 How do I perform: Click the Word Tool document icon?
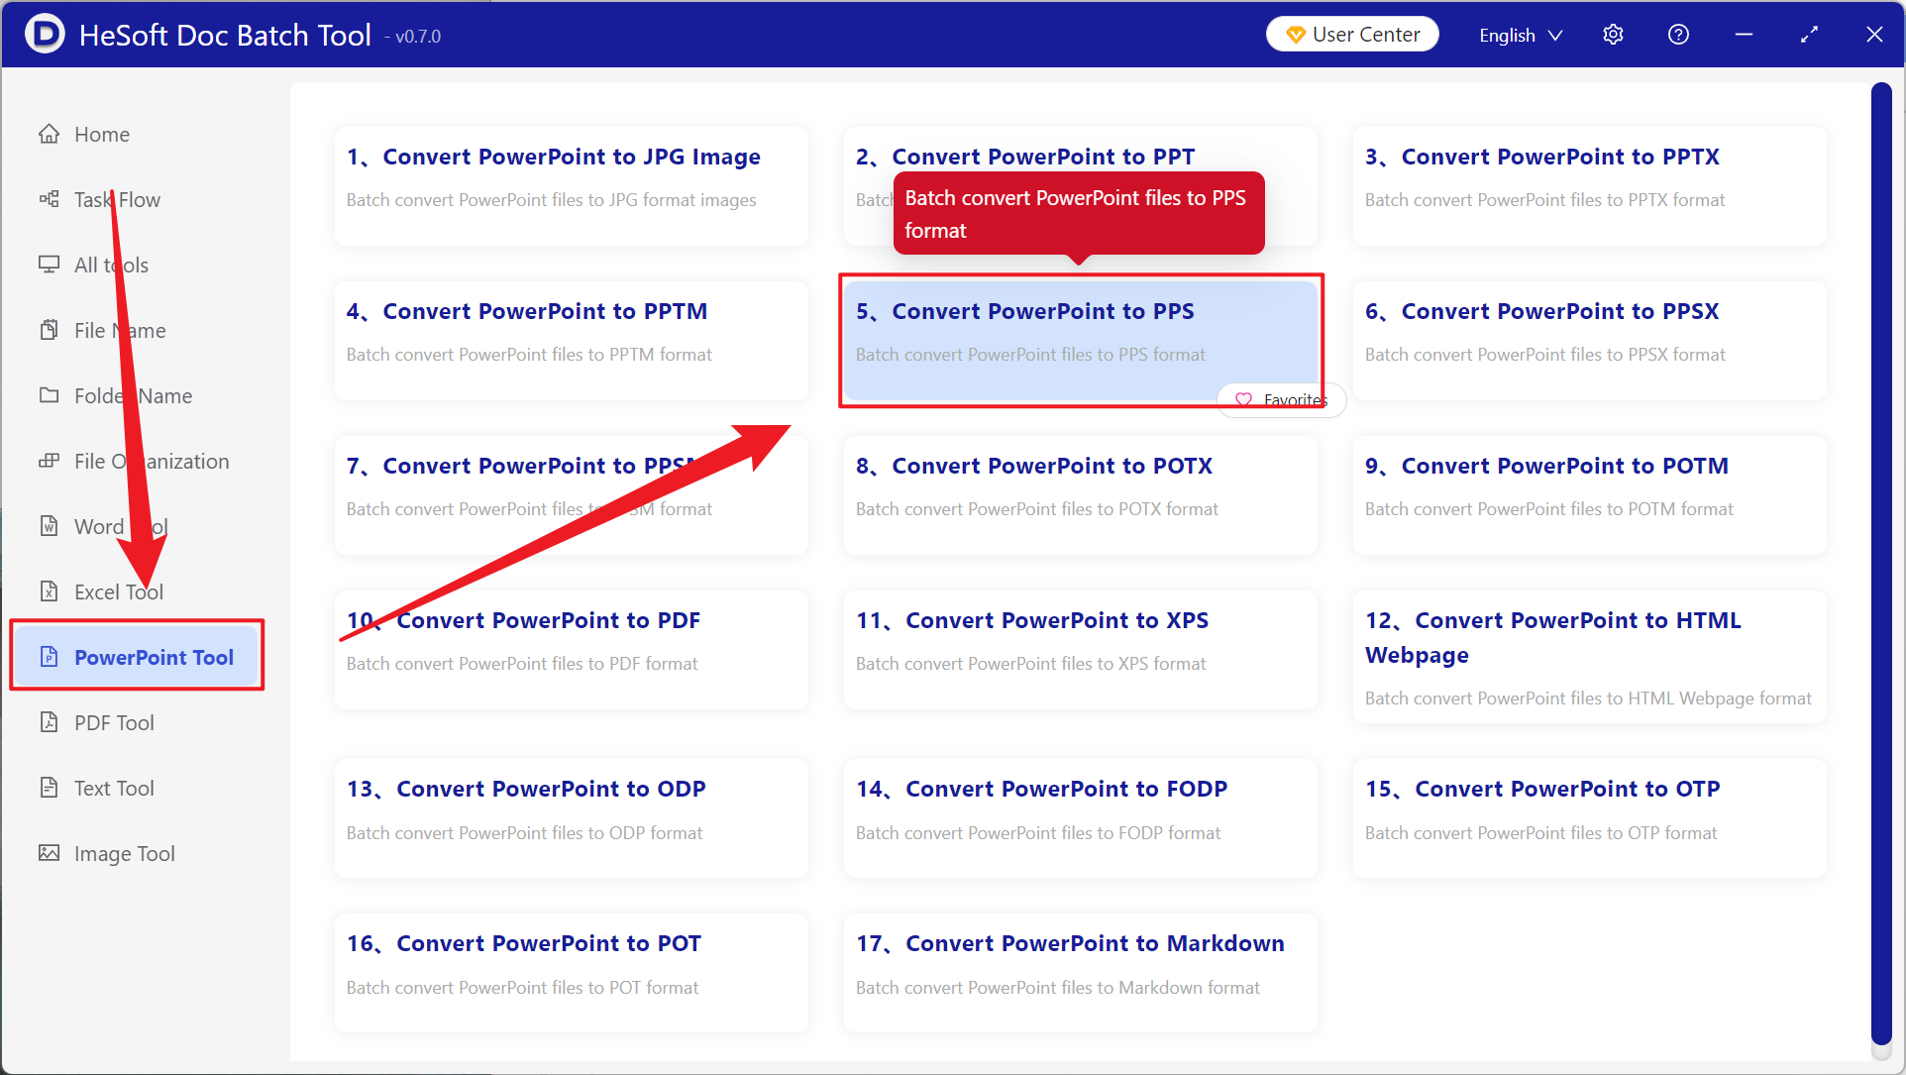pyautogui.click(x=49, y=526)
